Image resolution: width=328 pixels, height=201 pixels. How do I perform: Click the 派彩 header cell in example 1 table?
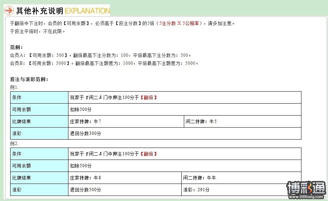pos(39,133)
